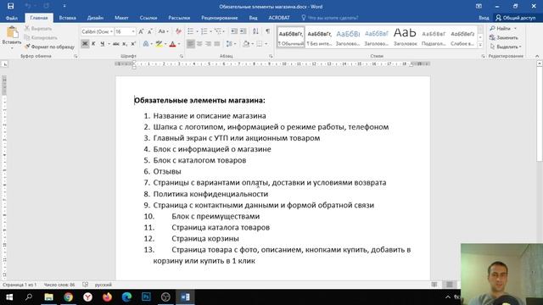This screenshot has width=543, height=305.
Task: Apply superscript formatting
Action: pos(133,44)
